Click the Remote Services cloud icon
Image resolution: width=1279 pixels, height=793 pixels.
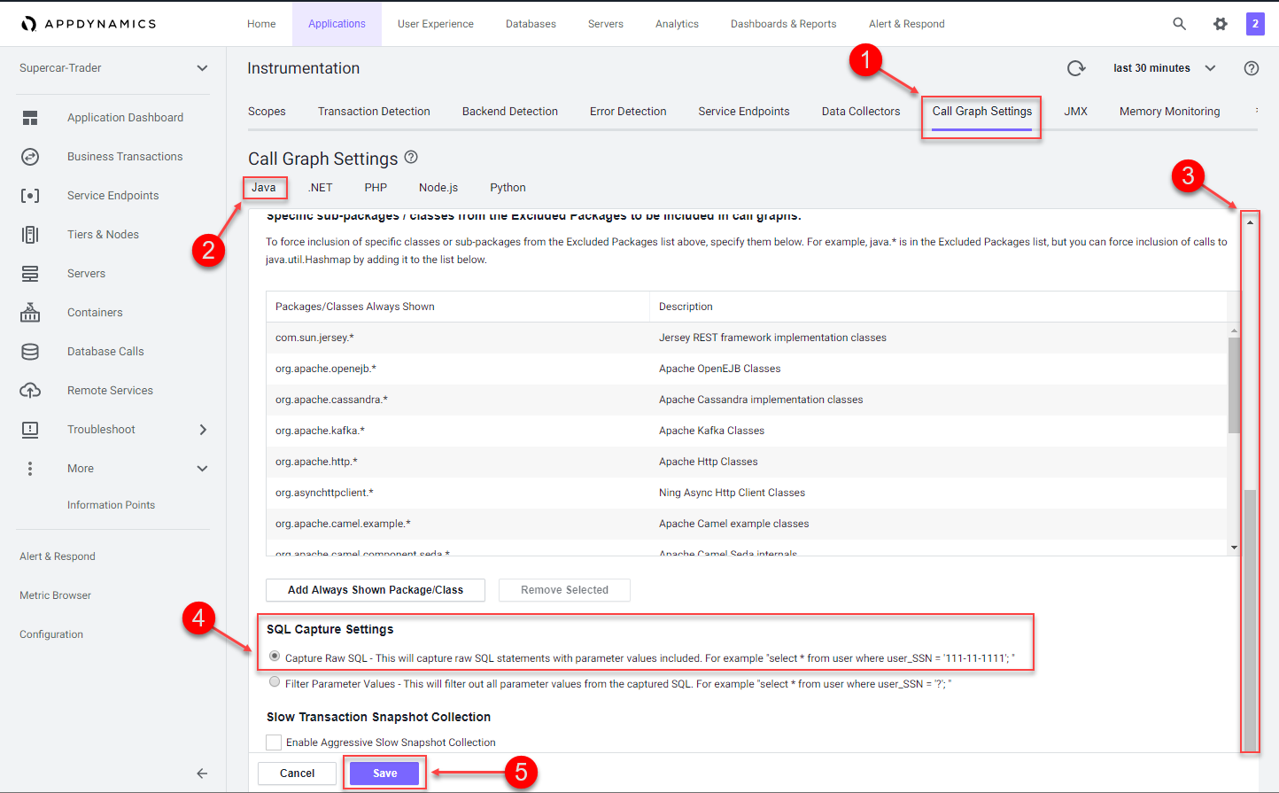(x=30, y=391)
